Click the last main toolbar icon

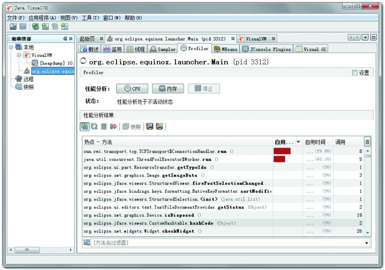coord(64,27)
